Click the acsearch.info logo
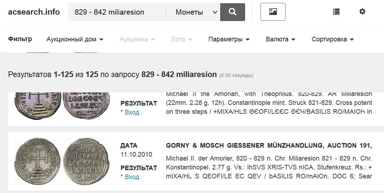384x193 pixels. (x=34, y=12)
